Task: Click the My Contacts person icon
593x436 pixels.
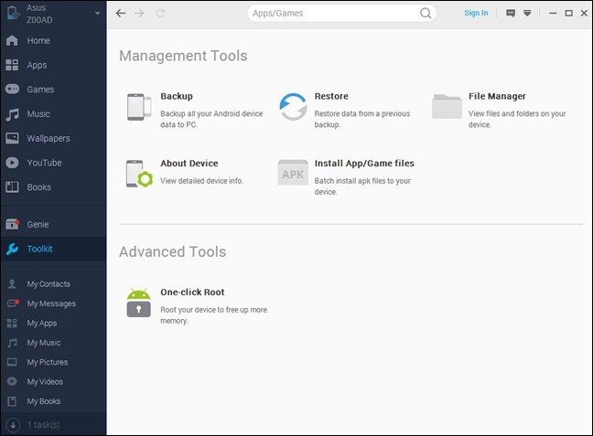Action: click(x=12, y=283)
